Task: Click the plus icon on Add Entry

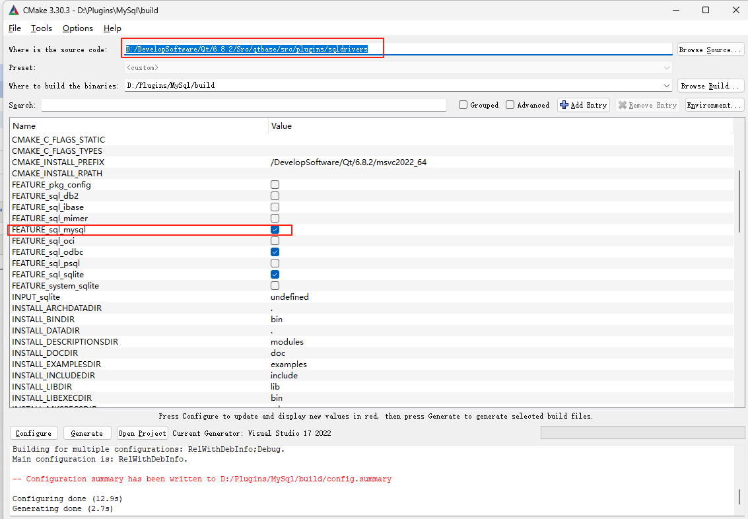Action: [x=564, y=105]
